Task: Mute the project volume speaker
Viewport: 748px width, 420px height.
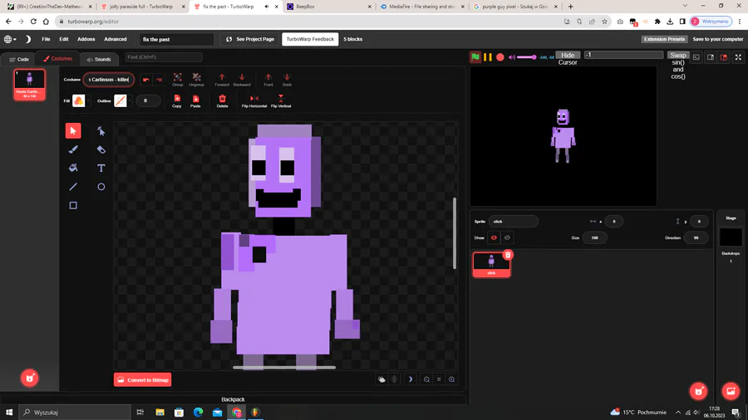Action: tap(512, 57)
